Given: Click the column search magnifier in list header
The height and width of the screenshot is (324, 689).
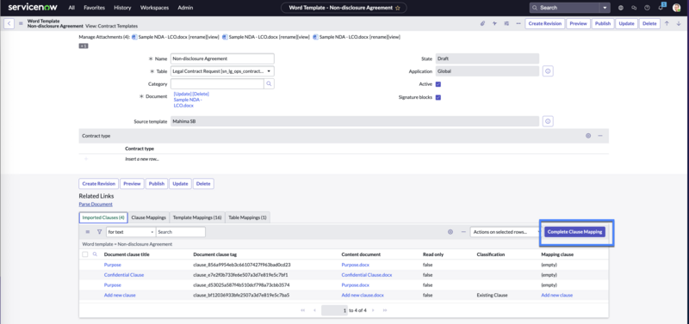Looking at the screenshot, I should click(x=95, y=254).
